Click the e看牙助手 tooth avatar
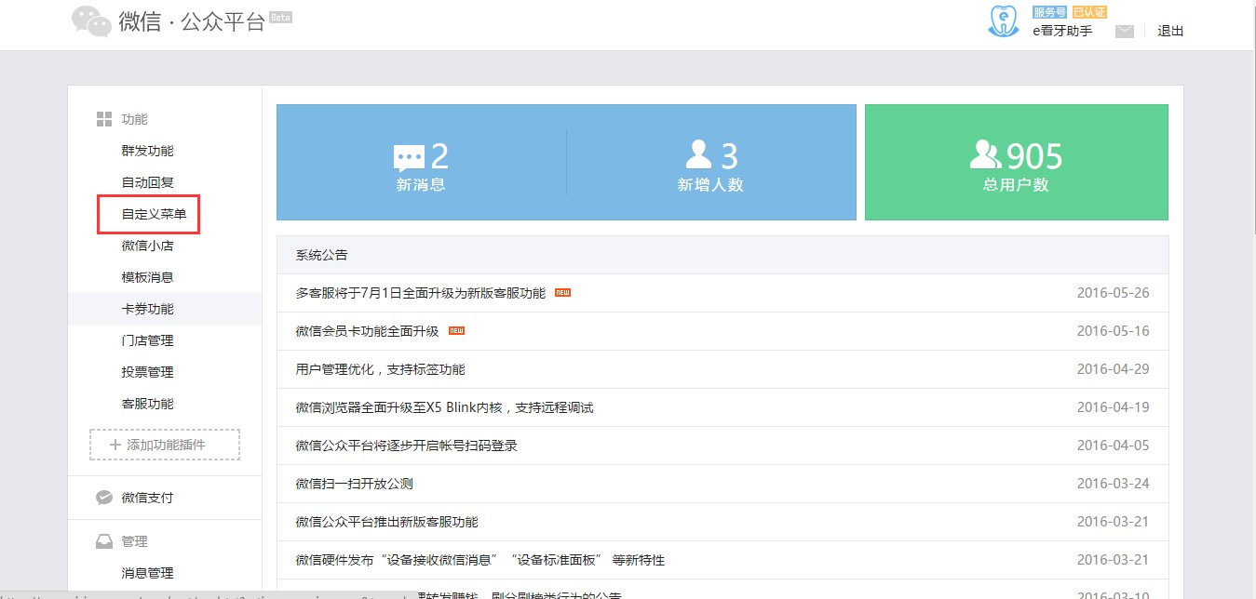This screenshot has height=599, width=1256. coord(1004,21)
